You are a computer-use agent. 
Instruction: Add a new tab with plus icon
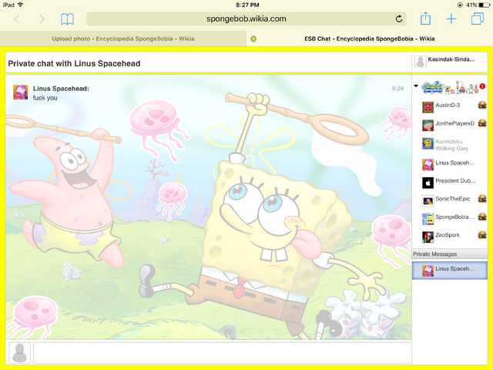[451, 19]
